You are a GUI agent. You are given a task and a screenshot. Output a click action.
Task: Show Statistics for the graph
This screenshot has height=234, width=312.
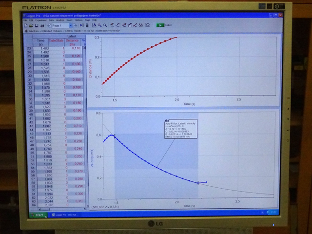click(x=130, y=25)
